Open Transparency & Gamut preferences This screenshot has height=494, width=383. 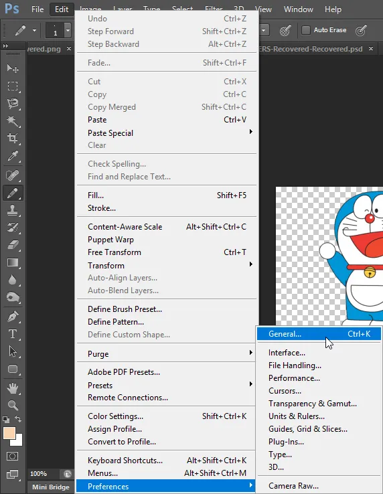coord(319,404)
